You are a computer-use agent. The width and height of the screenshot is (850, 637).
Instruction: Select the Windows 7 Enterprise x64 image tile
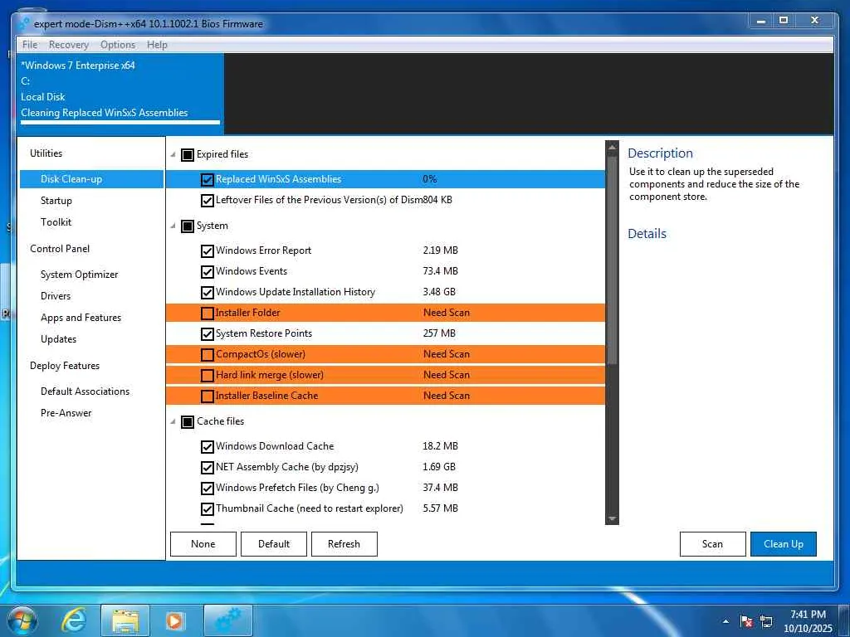120,93
